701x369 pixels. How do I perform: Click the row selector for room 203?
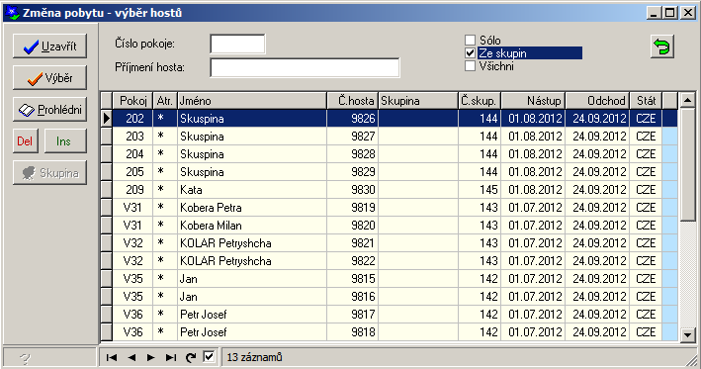(x=107, y=137)
